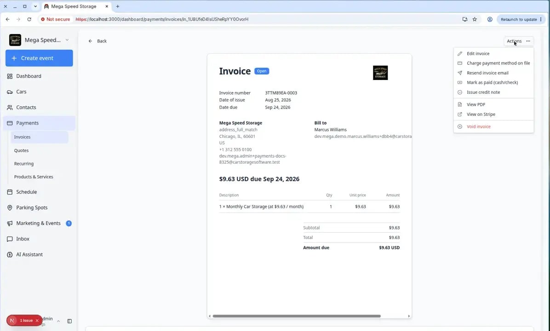Choose View PDF menu item
The image size is (550, 331).
point(493,104)
